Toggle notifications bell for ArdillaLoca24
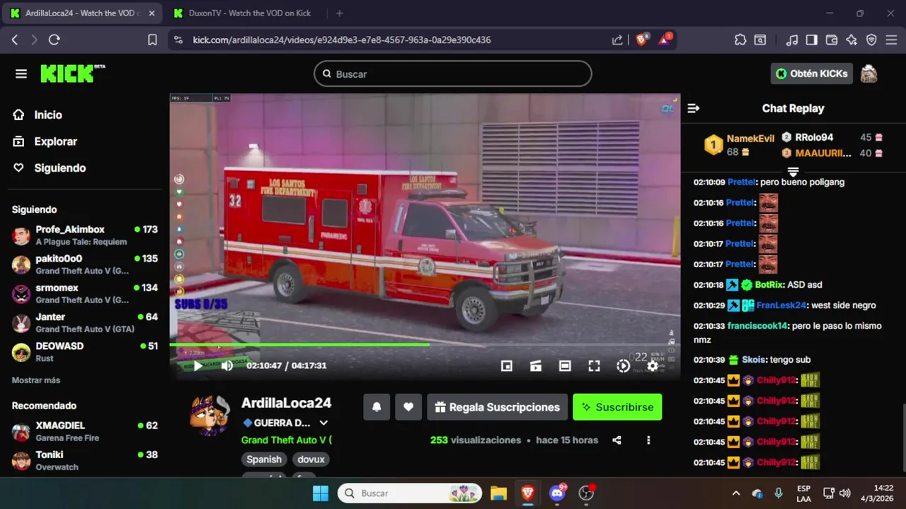 pos(377,407)
